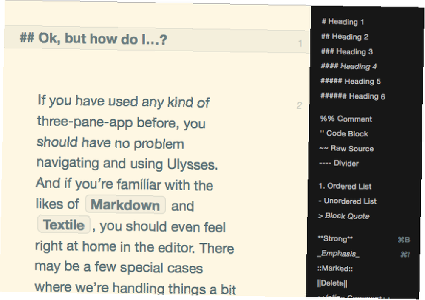Choose the ~~ Raw Source option
Screen dimensions: 425x300
click(346, 148)
